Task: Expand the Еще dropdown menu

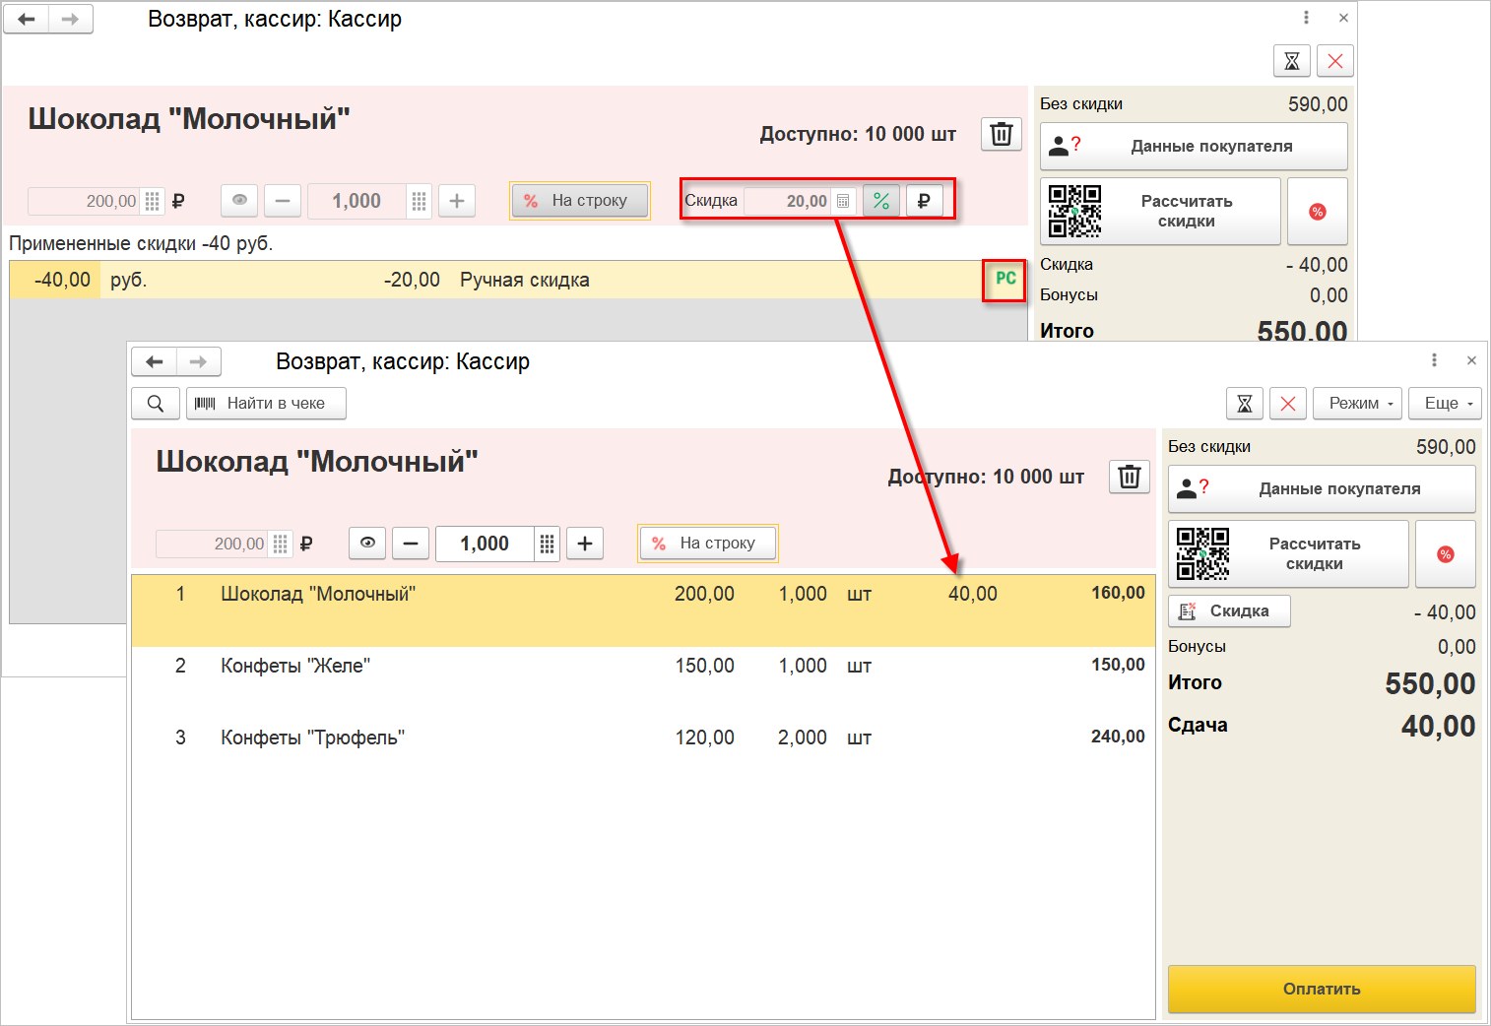Action: pyautogui.click(x=1445, y=404)
